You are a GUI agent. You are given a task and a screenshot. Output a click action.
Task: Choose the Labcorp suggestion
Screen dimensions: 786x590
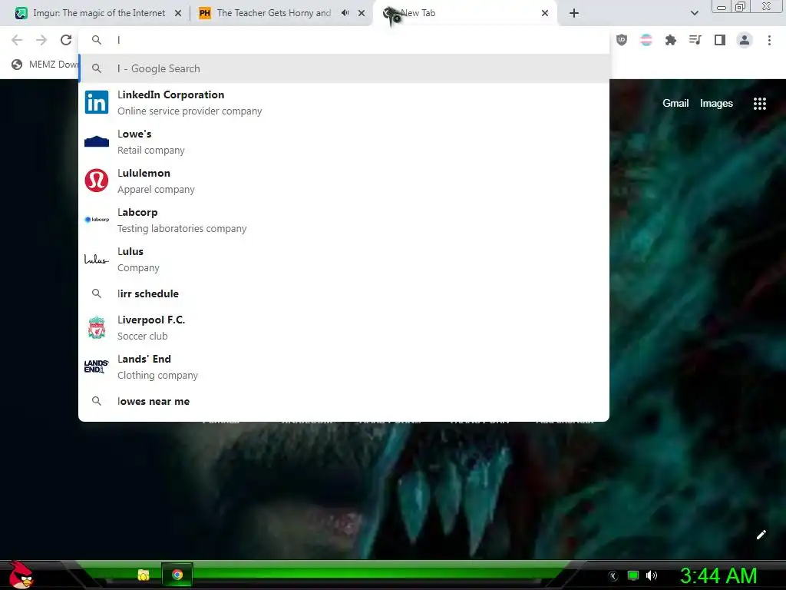[x=344, y=220]
